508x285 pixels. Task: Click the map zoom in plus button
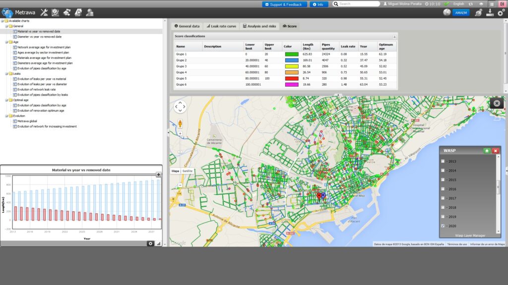click(180, 134)
